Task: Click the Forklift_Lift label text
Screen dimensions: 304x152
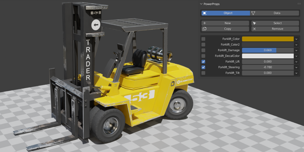Action: [233, 62]
